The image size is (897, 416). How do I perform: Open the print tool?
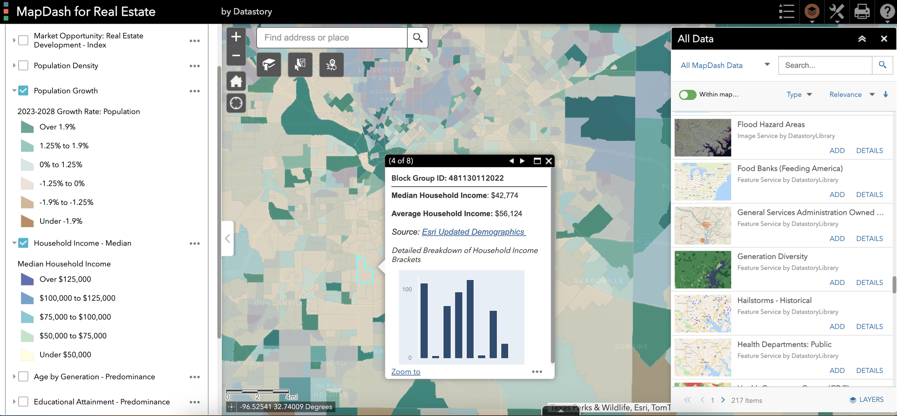tap(862, 11)
